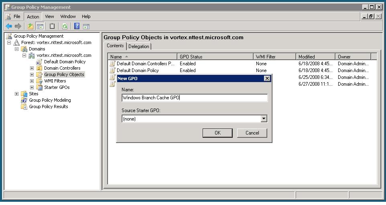Confirm New GPO with OK button
The height and width of the screenshot is (205, 386).
(x=217, y=133)
